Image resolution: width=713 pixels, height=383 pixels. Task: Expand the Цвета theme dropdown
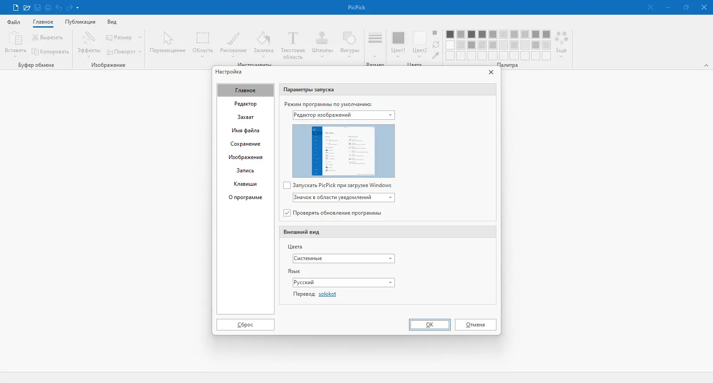tap(344, 258)
